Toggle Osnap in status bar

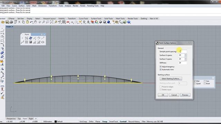(105, 122)
